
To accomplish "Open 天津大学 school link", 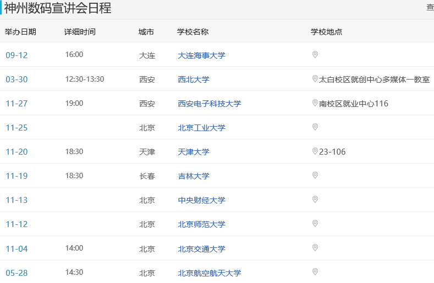I will pyautogui.click(x=194, y=152).
